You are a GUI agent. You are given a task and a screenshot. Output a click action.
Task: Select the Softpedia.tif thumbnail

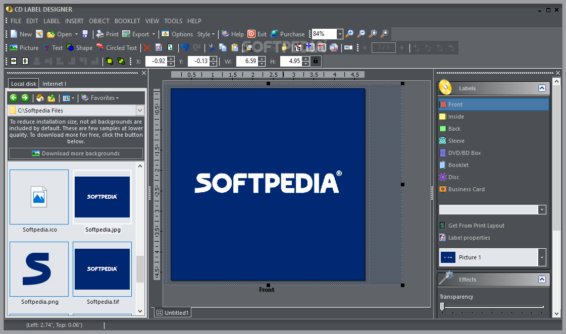click(102, 269)
